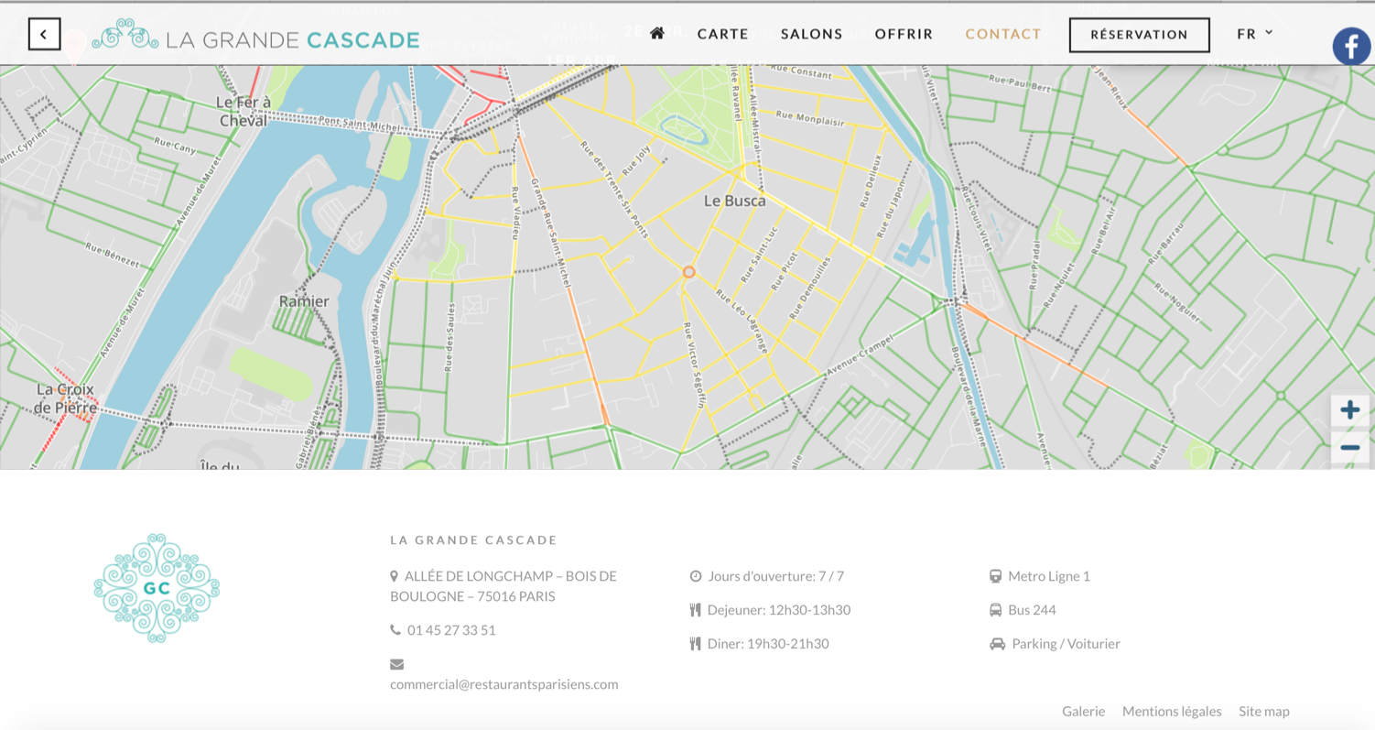The height and width of the screenshot is (730, 1375).
Task: Open the Facebook page icon
Action: pyautogui.click(x=1351, y=46)
